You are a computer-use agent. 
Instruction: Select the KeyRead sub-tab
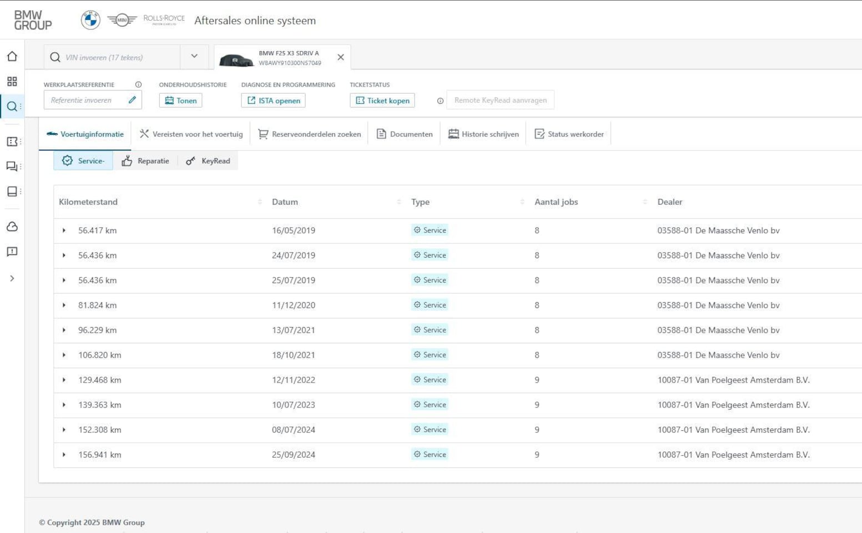point(208,160)
